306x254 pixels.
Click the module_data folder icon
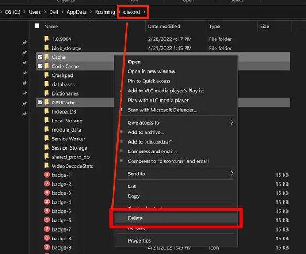[x=46, y=129]
